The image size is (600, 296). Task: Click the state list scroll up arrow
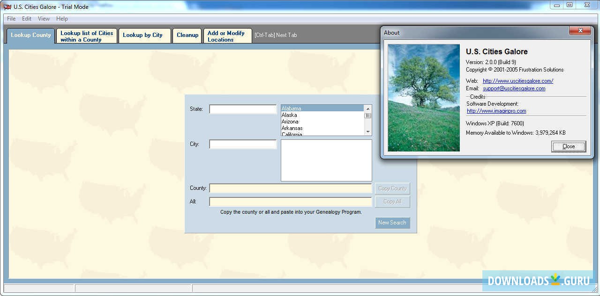click(368, 108)
